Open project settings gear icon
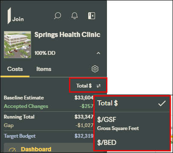The width and height of the screenshot is (173, 153). pyautogui.click(x=95, y=69)
